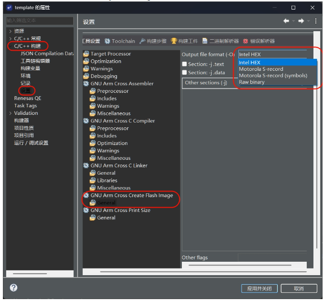Select 运行 / 调试设置 in the left tree
The height and width of the screenshot is (301, 324).
pos(31,143)
